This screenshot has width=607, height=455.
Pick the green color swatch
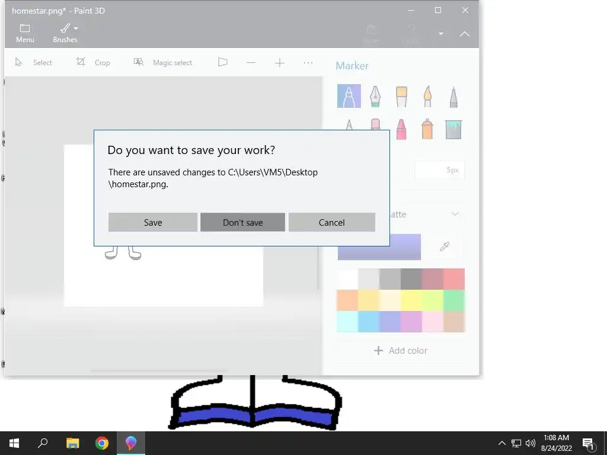454,300
